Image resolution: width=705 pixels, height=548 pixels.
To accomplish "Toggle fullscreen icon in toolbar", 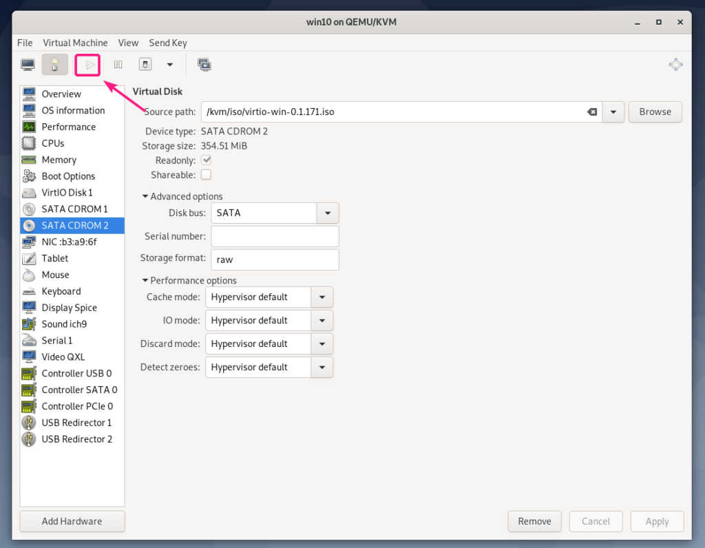I will 675,65.
